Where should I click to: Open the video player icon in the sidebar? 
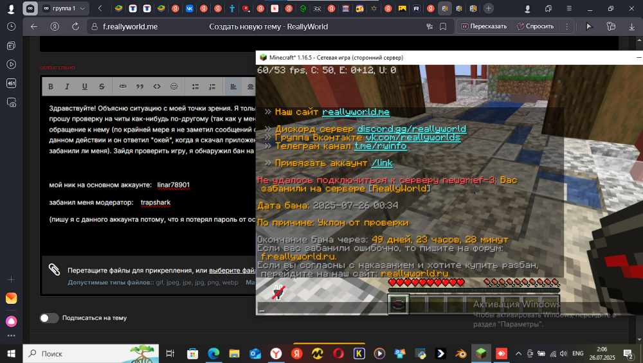(11, 64)
